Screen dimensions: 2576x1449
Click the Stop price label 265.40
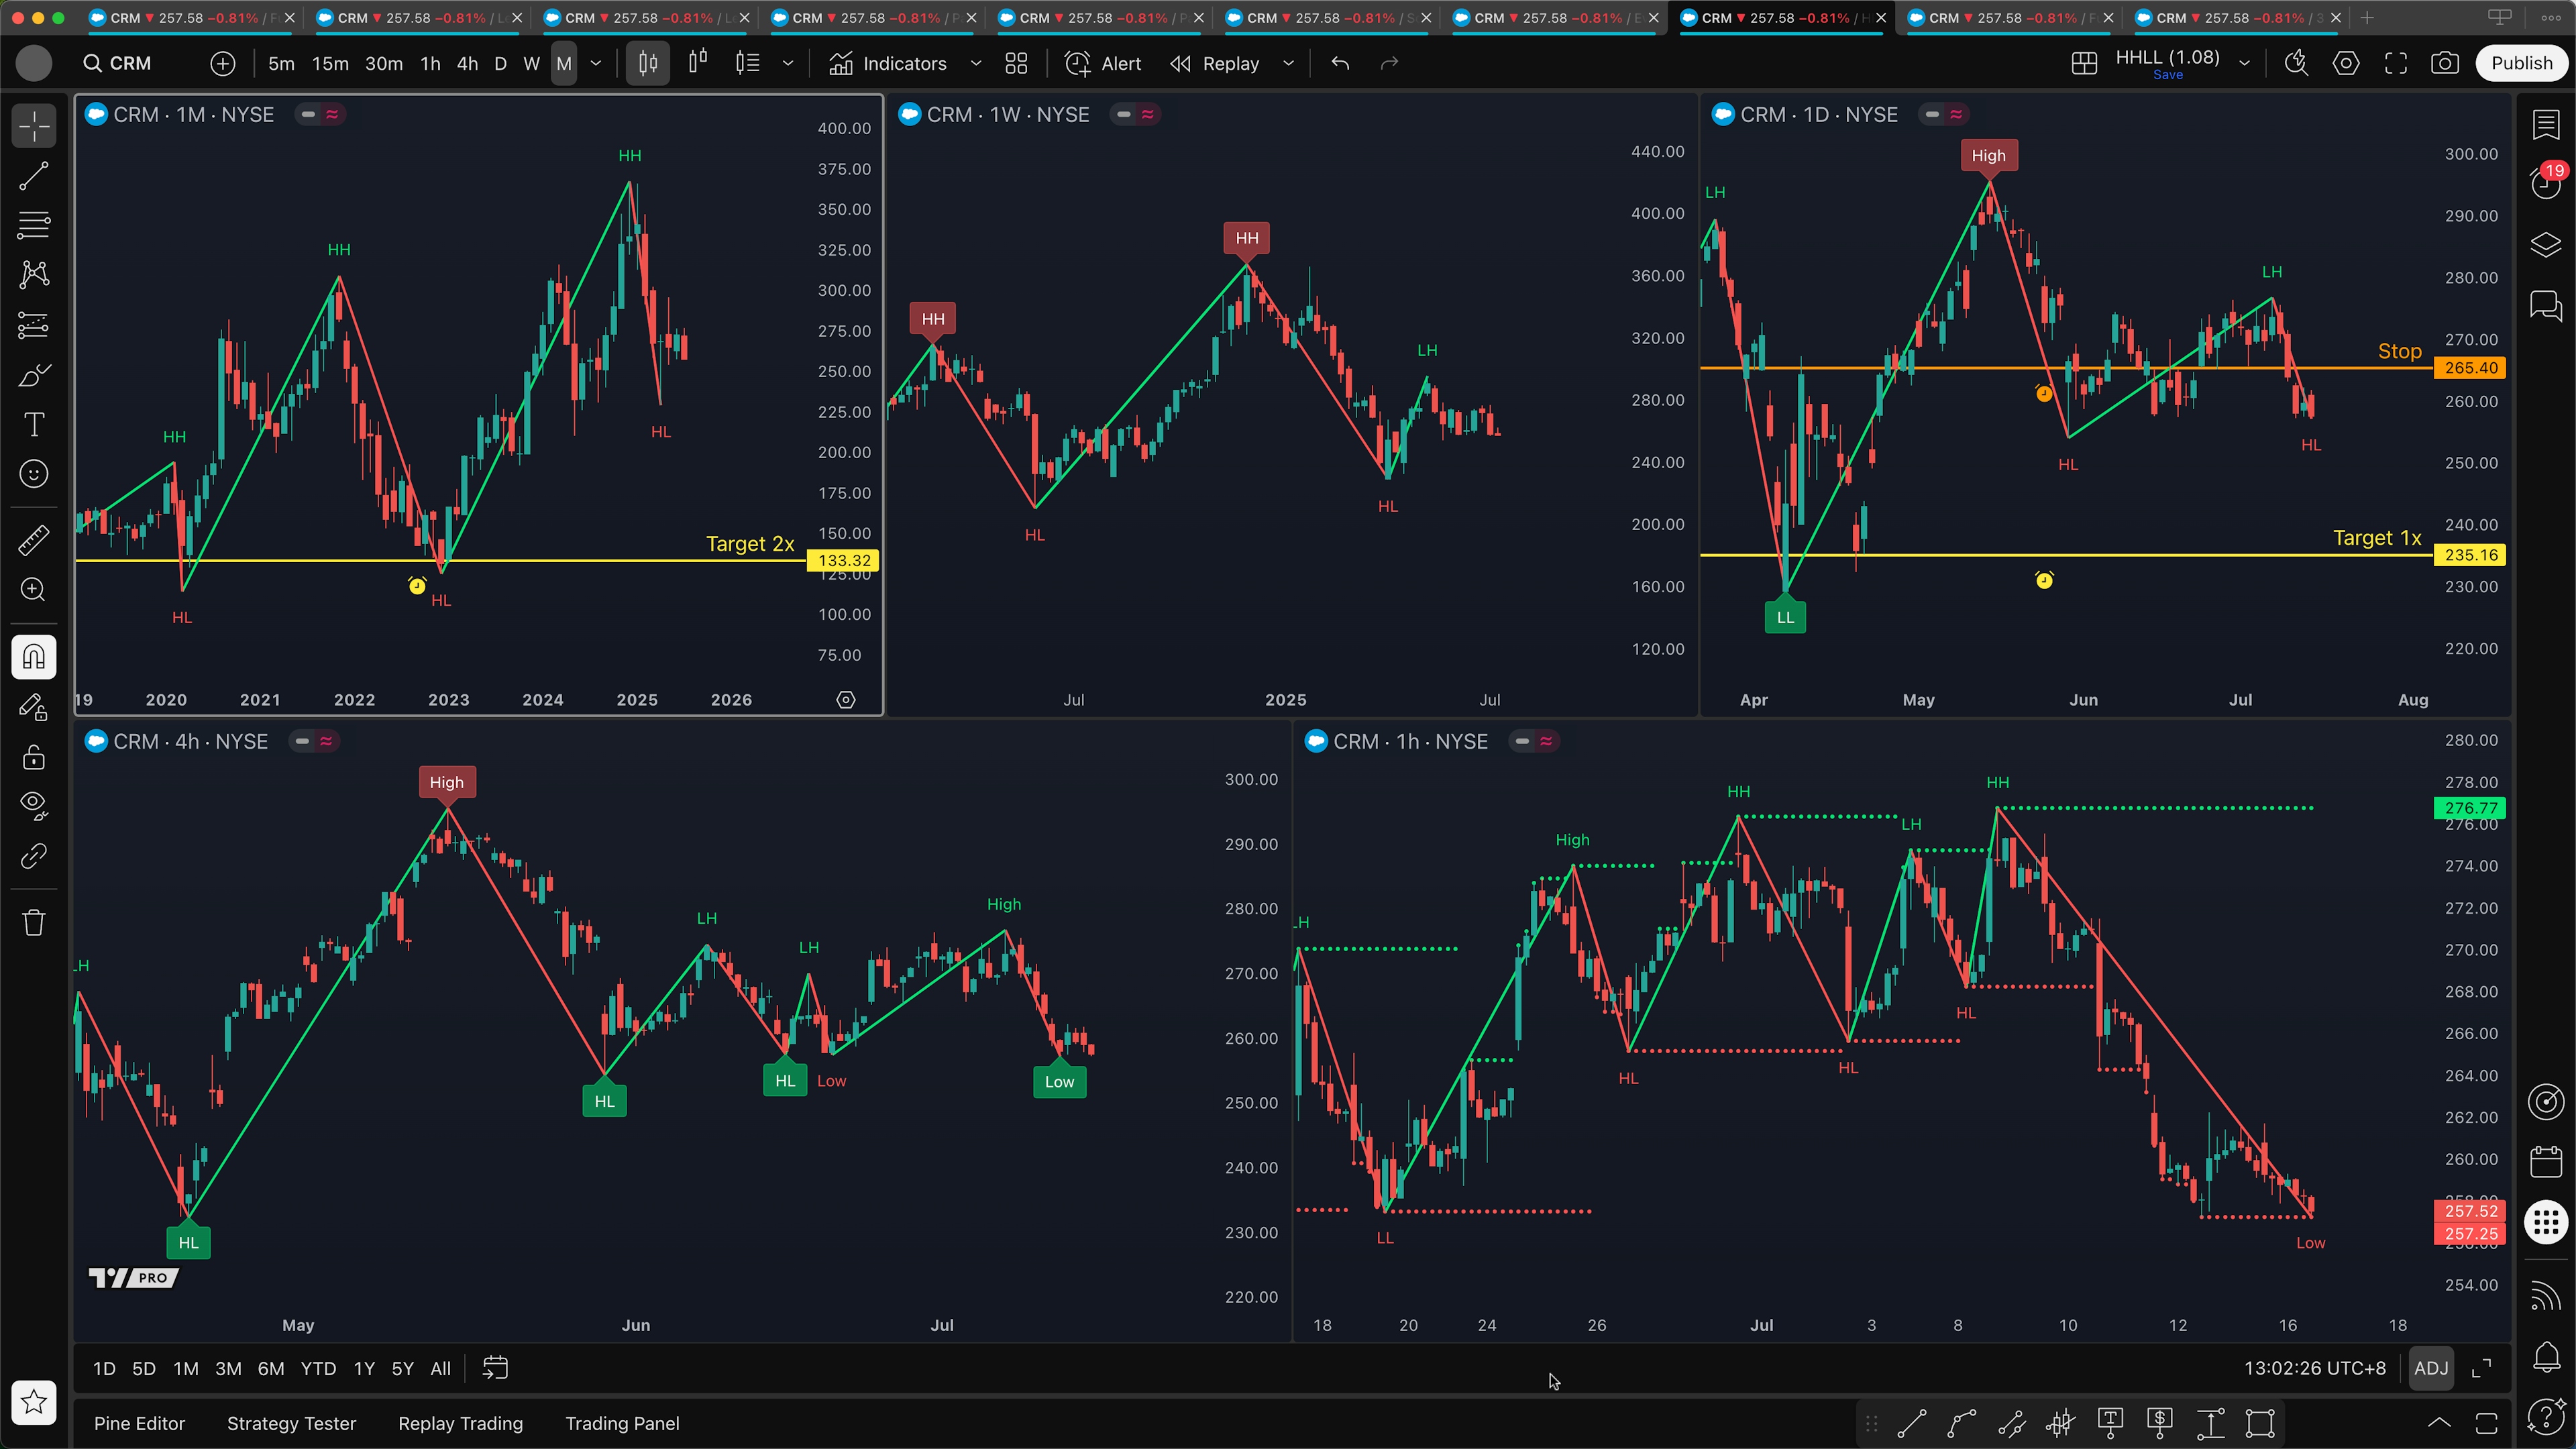(x=2470, y=368)
